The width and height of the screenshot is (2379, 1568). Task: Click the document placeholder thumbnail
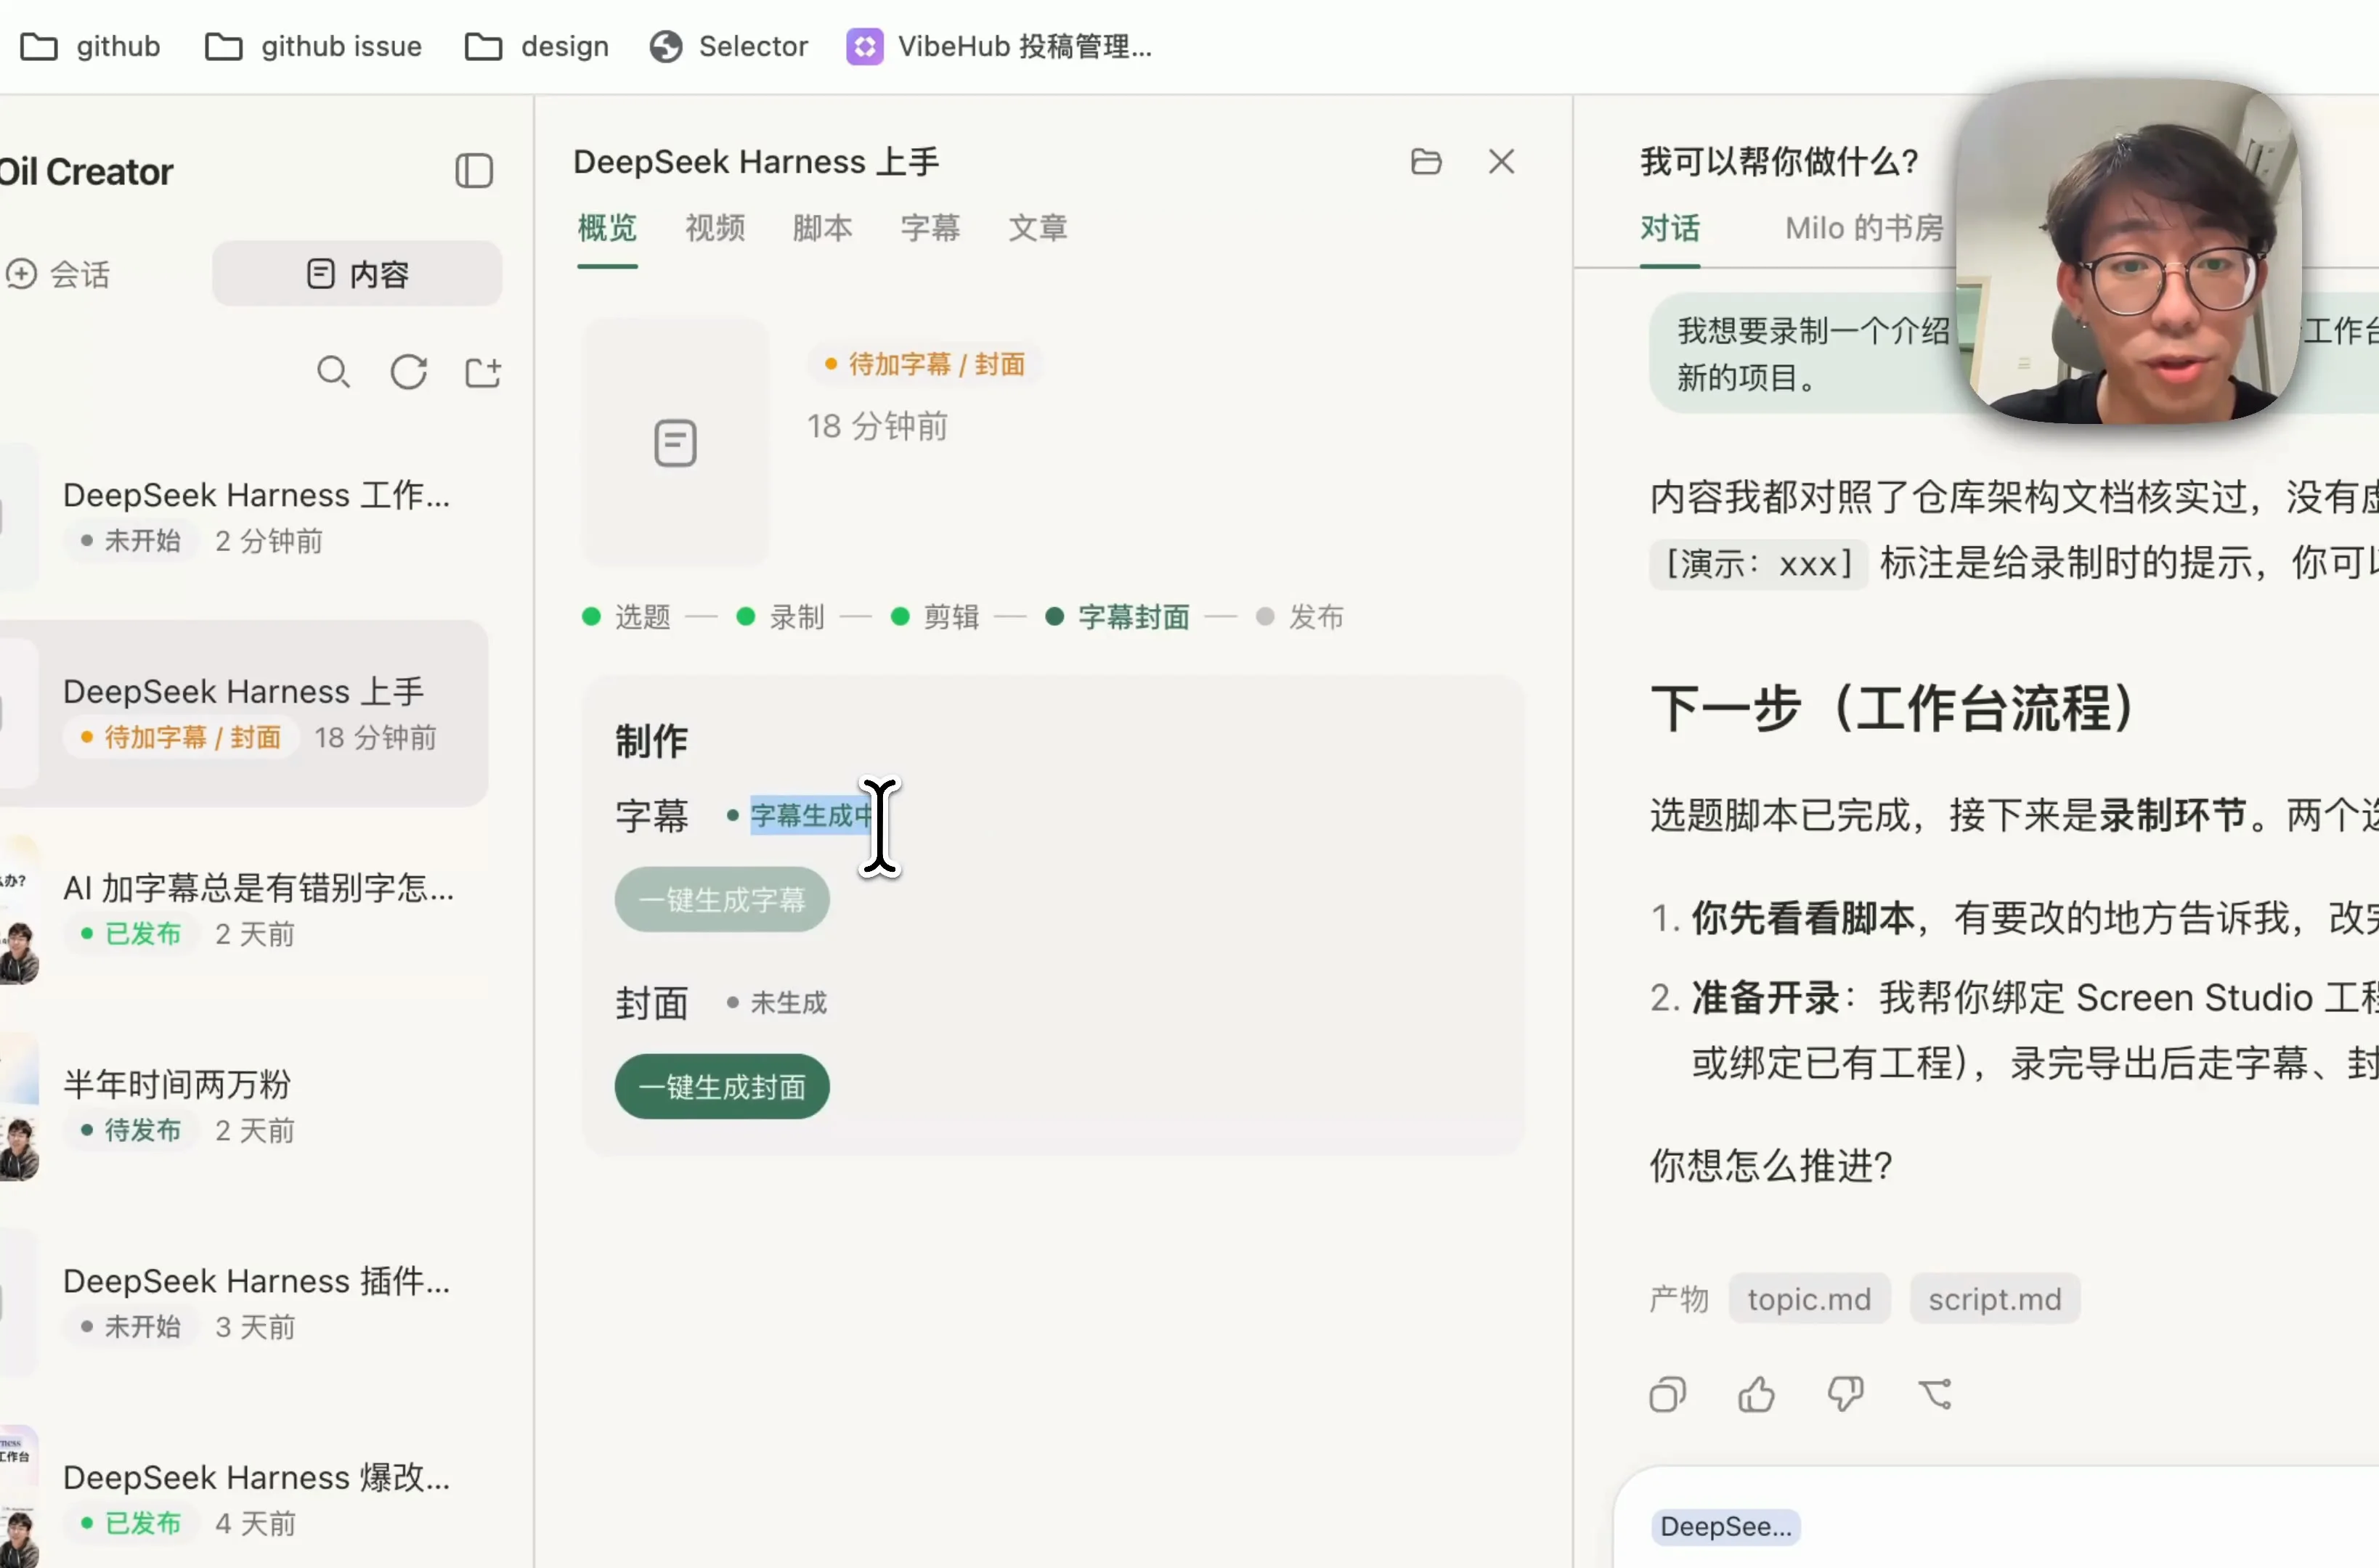tap(675, 443)
